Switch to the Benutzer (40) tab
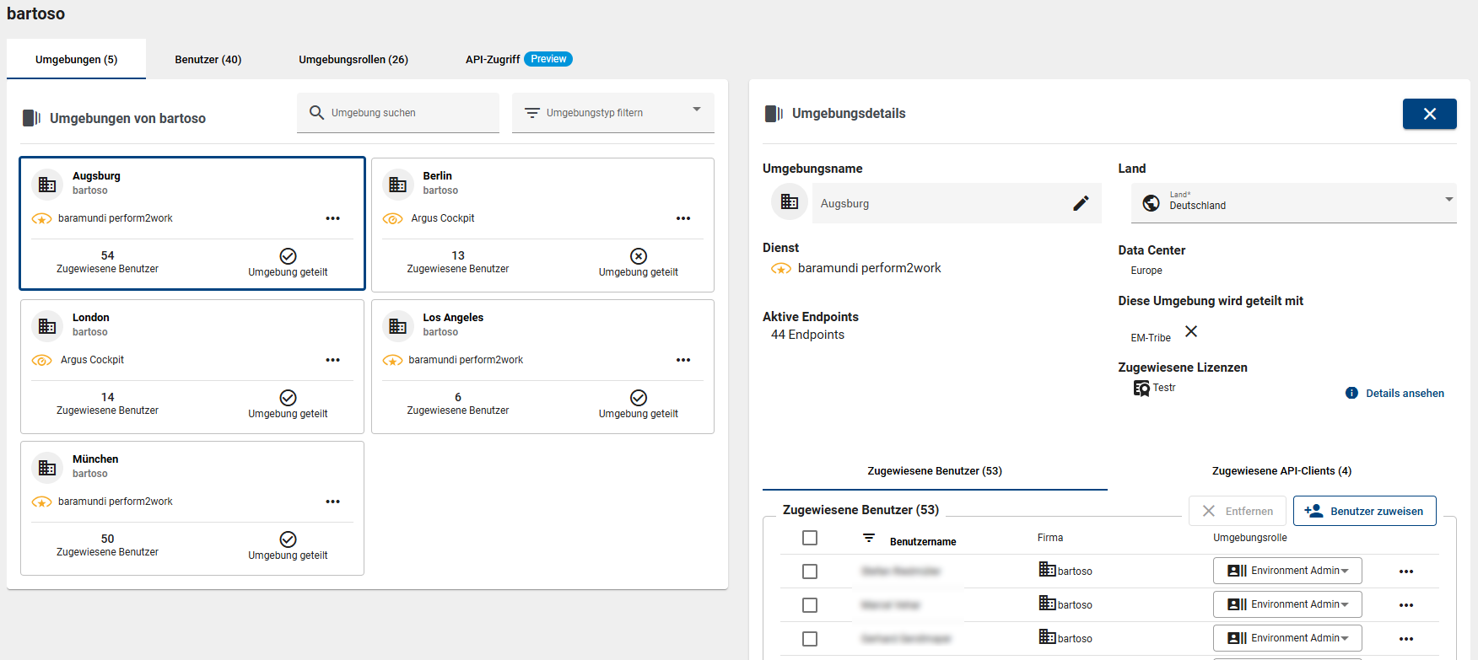 208,60
